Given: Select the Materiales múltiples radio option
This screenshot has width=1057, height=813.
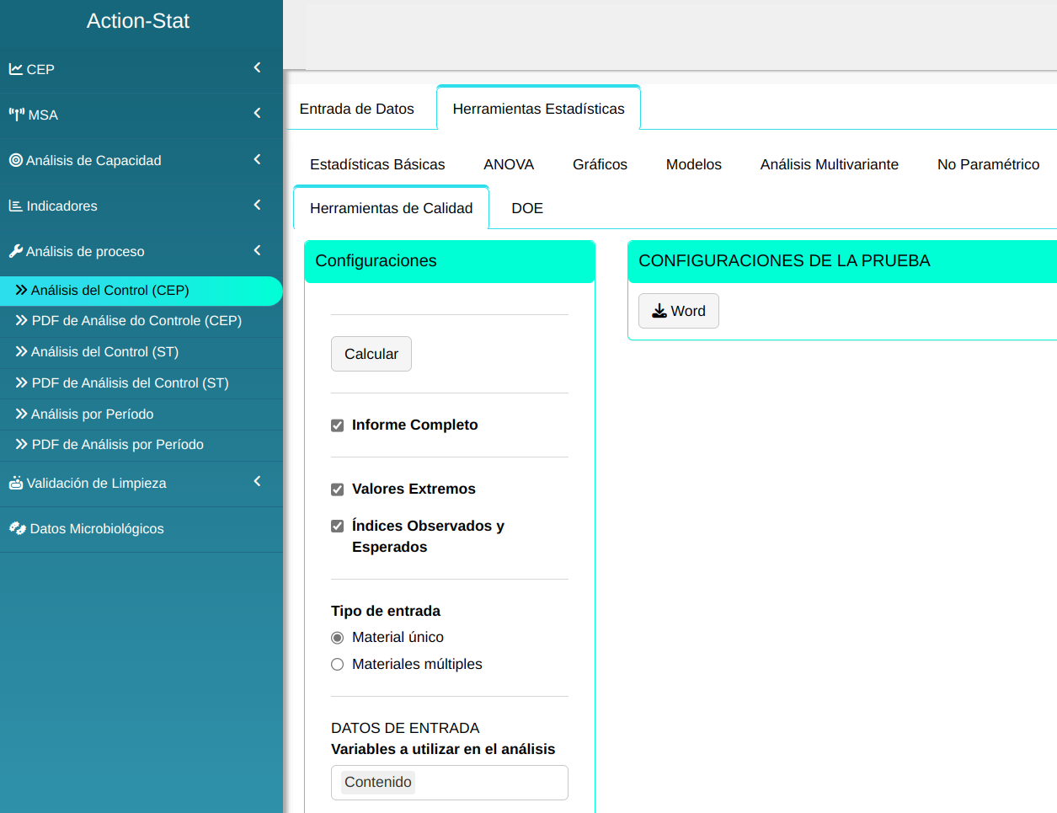Looking at the screenshot, I should (x=338, y=665).
